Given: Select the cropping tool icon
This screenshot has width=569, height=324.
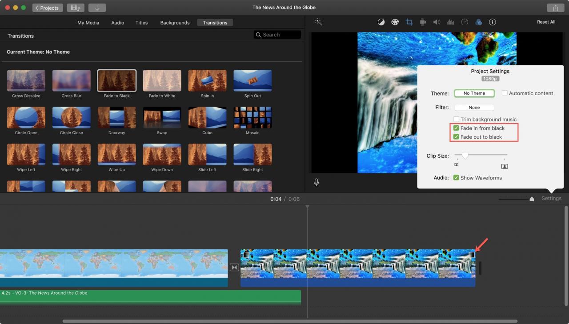Looking at the screenshot, I should [409, 22].
